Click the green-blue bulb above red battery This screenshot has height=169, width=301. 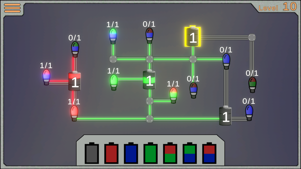coord(75,49)
